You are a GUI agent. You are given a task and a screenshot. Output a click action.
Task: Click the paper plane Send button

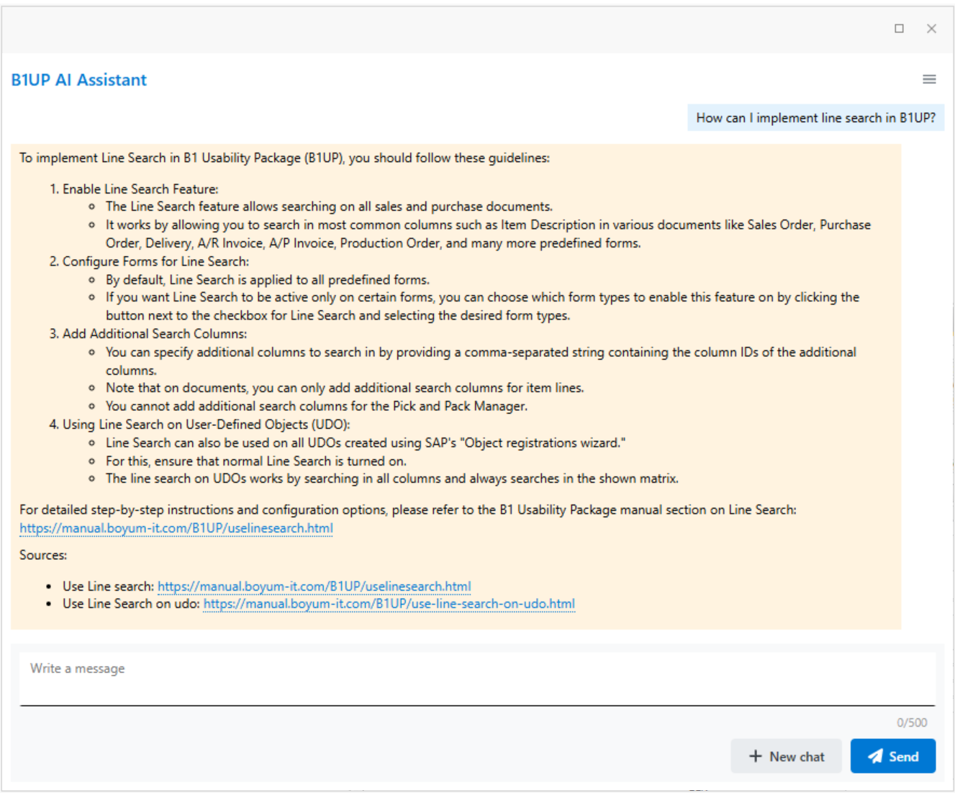tap(892, 756)
